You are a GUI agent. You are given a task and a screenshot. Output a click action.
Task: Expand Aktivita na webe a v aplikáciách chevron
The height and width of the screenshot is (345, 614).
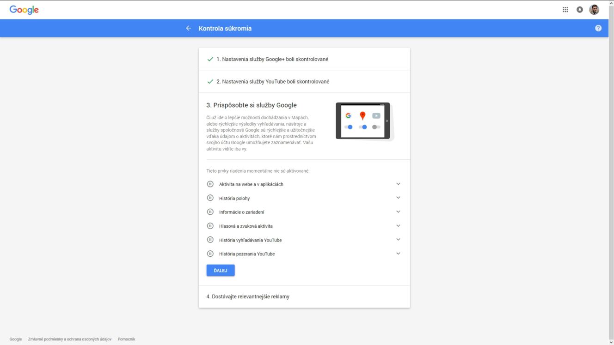pyautogui.click(x=398, y=184)
